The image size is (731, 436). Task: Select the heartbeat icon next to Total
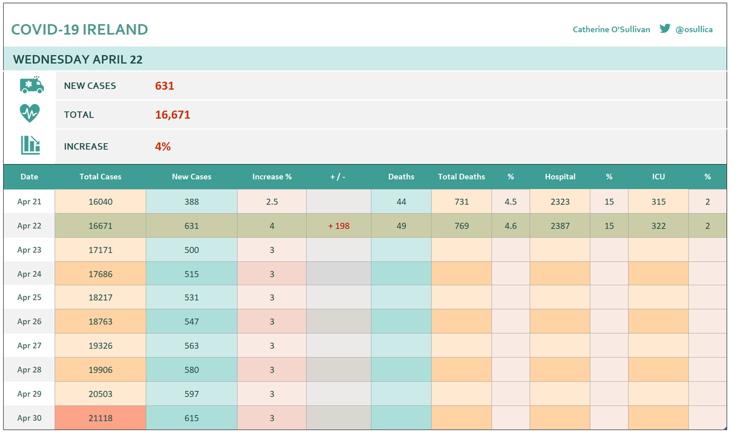[x=30, y=115]
